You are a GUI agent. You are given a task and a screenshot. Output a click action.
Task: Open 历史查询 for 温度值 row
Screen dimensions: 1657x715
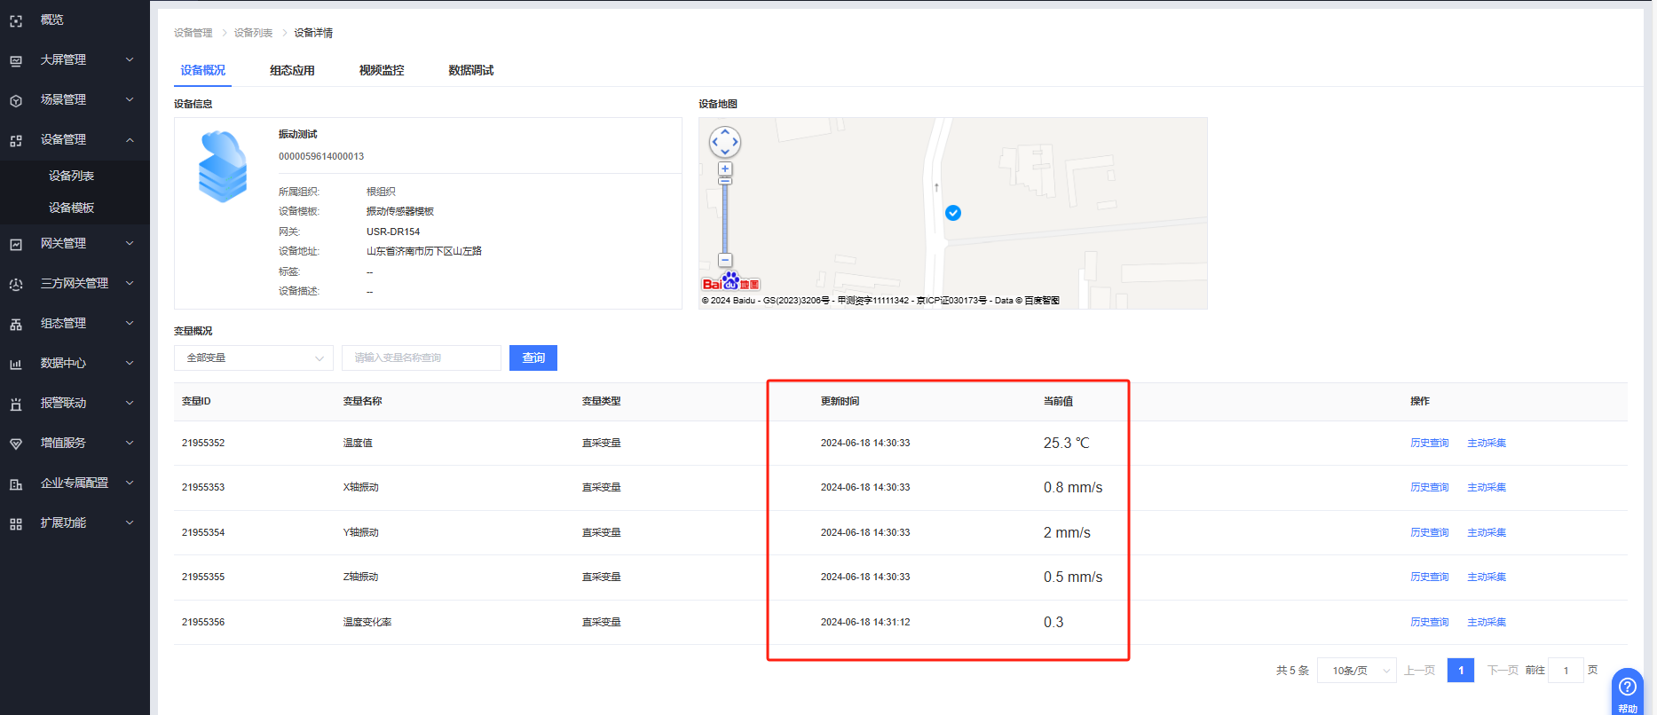click(1429, 443)
